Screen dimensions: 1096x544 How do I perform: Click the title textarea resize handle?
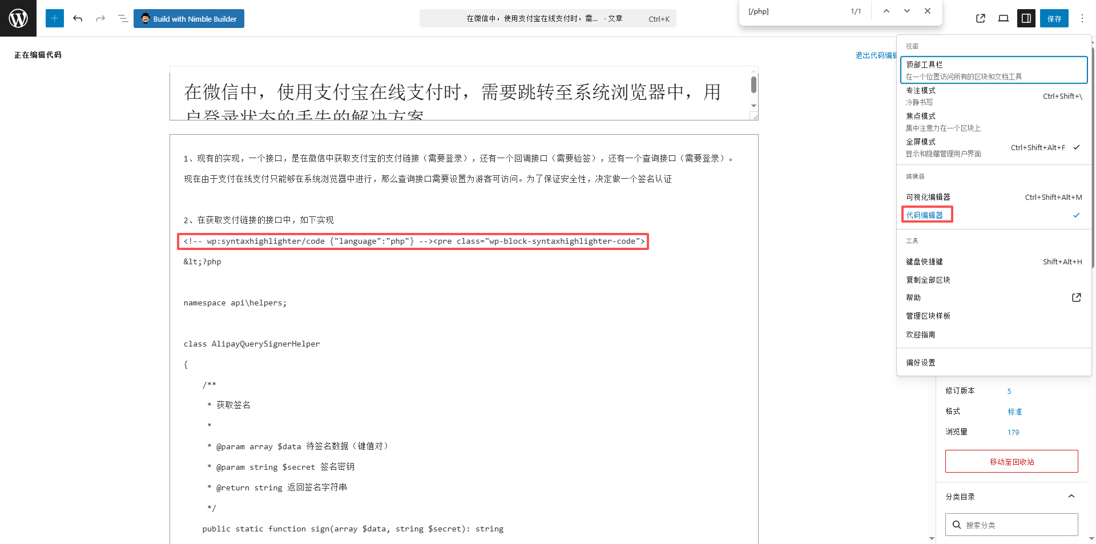[x=754, y=116]
